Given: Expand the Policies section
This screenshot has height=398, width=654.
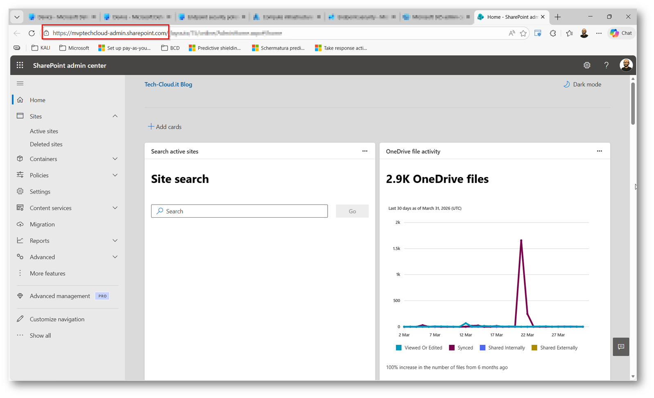Looking at the screenshot, I should 115,175.
